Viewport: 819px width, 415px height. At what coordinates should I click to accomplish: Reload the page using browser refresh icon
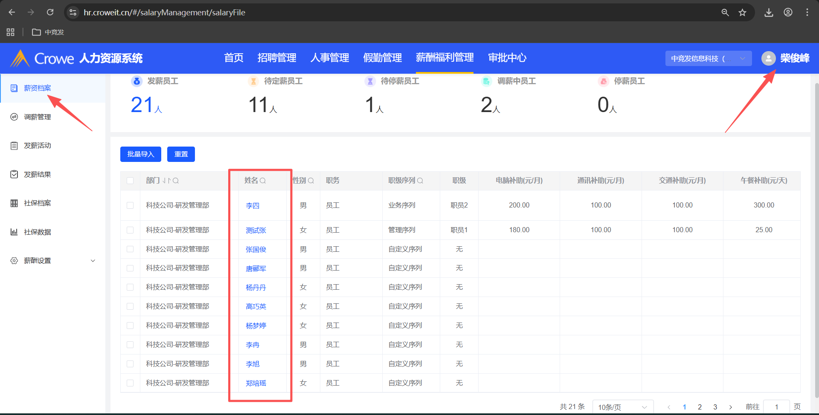click(50, 12)
